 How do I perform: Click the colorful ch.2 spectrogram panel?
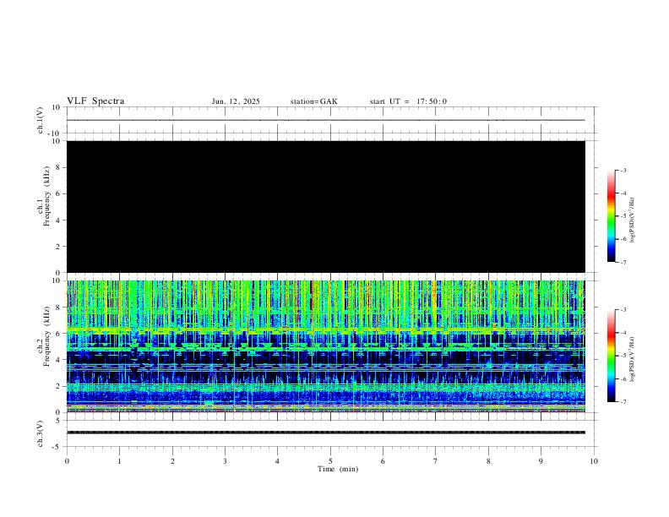pyautogui.click(x=325, y=346)
